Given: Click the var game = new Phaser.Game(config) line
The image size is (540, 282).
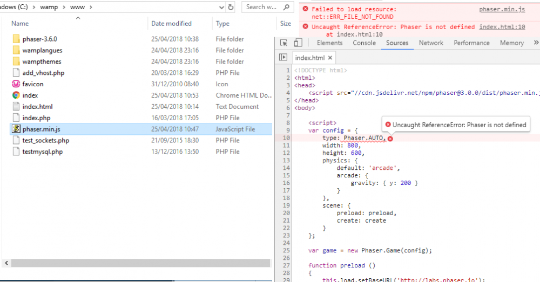Looking at the screenshot, I should click(x=370, y=250).
